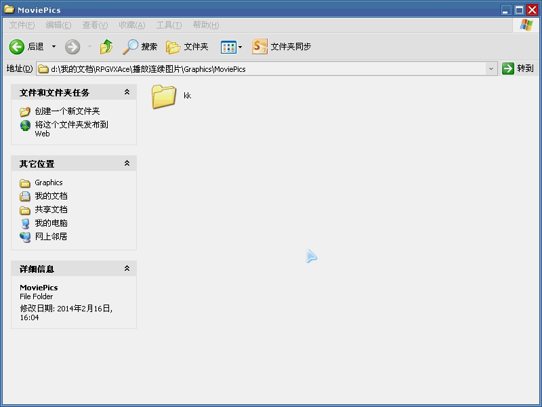Click Publish this folder to Web link
This screenshot has height=407, width=542.
[x=72, y=129]
